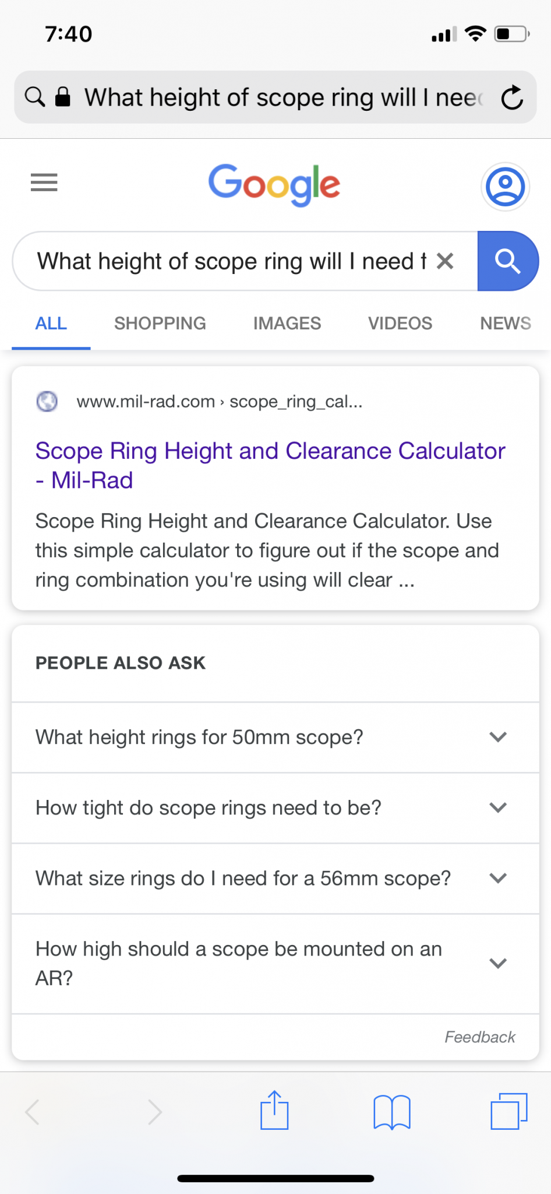Image resolution: width=551 pixels, height=1194 pixels.
Task: Expand "How high should a scope be mounted" question
Action: coord(275,964)
